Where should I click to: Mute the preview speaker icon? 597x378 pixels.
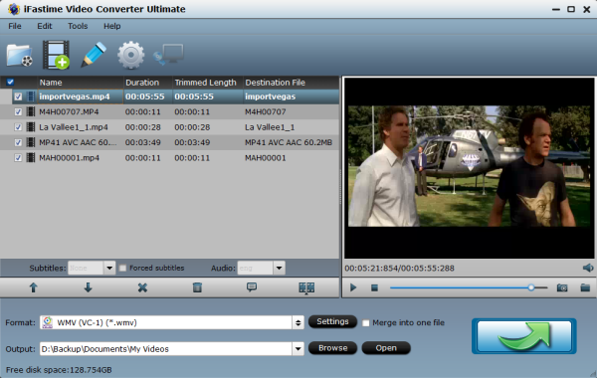pyautogui.click(x=588, y=268)
